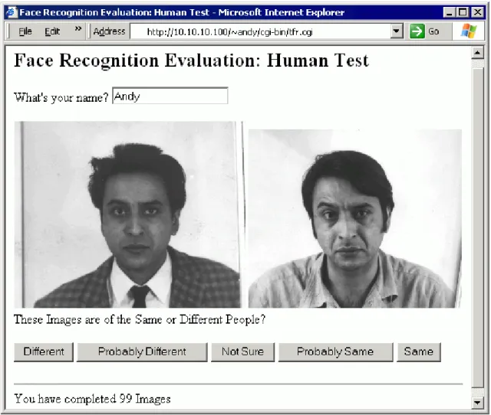Click the Go text beside the arrow
The height and width of the screenshot is (415, 491).
click(433, 31)
